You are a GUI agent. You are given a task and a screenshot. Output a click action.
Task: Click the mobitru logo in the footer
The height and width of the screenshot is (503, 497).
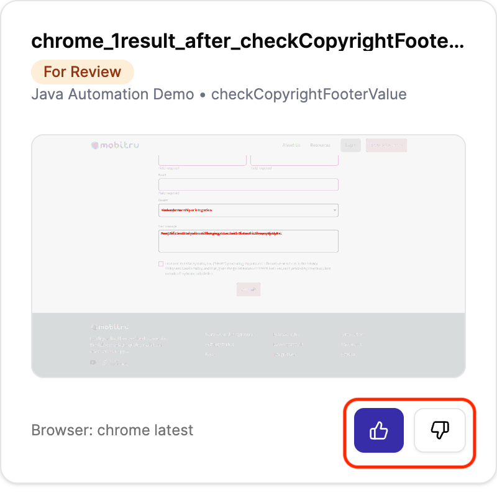[110, 327]
